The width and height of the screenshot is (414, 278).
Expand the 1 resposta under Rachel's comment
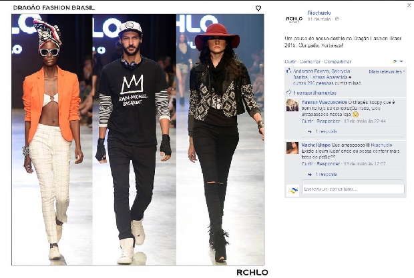point(327,174)
